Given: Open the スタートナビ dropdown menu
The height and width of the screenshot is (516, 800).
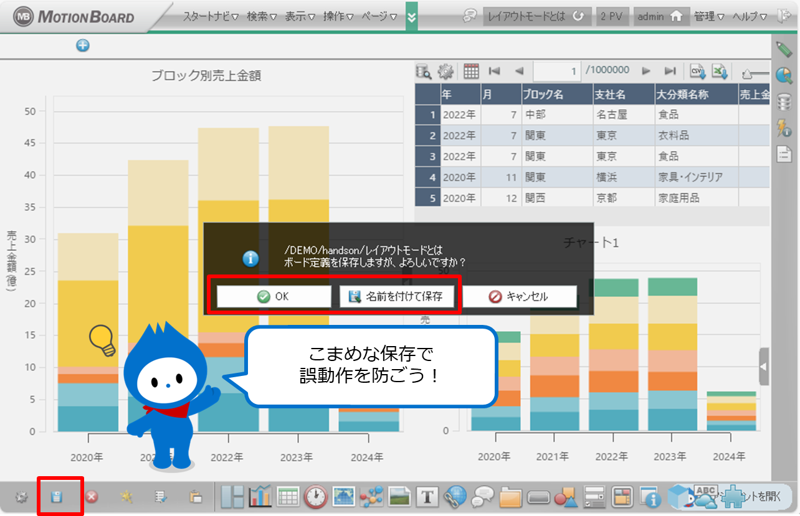Looking at the screenshot, I should (211, 17).
